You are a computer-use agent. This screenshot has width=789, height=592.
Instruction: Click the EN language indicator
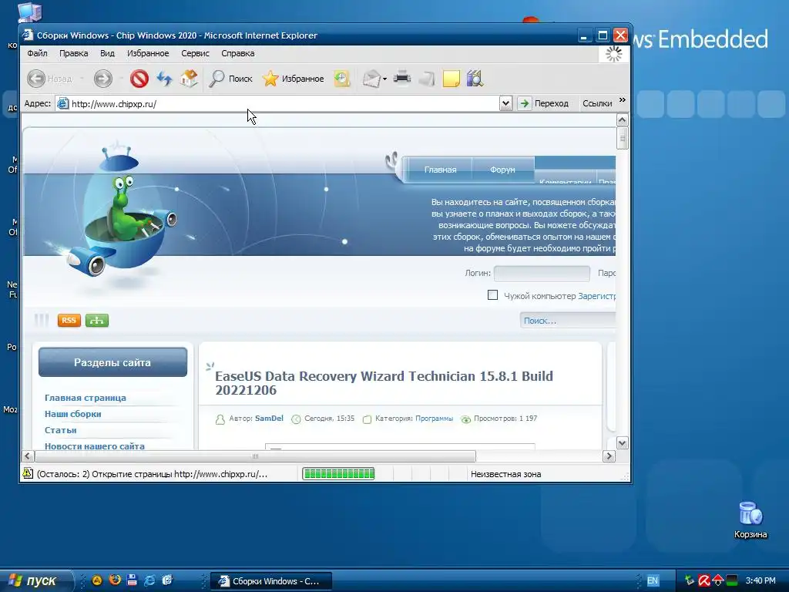tap(653, 580)
